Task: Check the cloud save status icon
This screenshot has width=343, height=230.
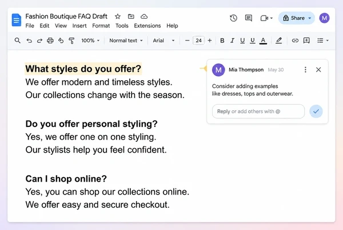Action: [x=144, y=17]
